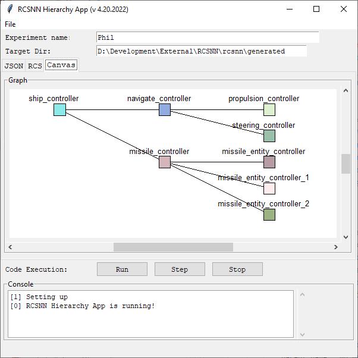Open the Canvas tab
The image size is (358, 358).
click(61, 65)
